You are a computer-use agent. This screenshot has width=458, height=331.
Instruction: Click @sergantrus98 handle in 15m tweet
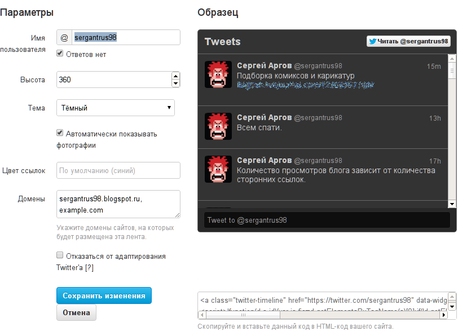tap(318, 67)
